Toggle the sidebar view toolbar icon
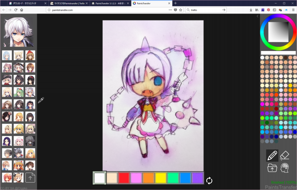 tap(274, 10)
